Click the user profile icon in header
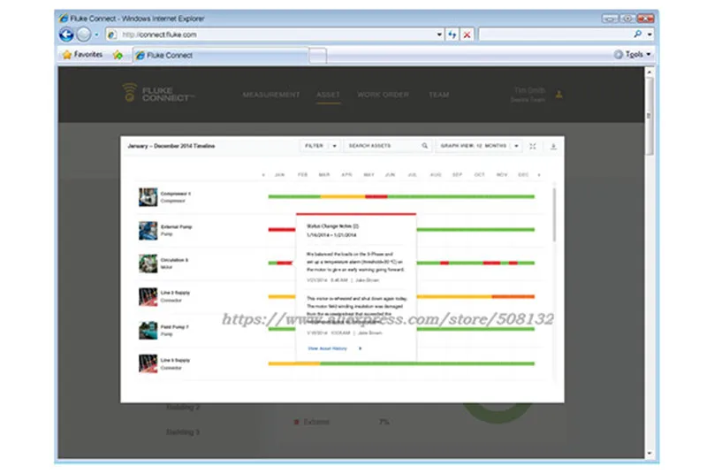This screenshot has height=474, width=707. [559, 95]
